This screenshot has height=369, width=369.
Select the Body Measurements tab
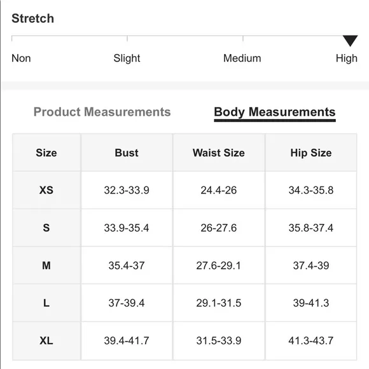[x=275, y=113]
